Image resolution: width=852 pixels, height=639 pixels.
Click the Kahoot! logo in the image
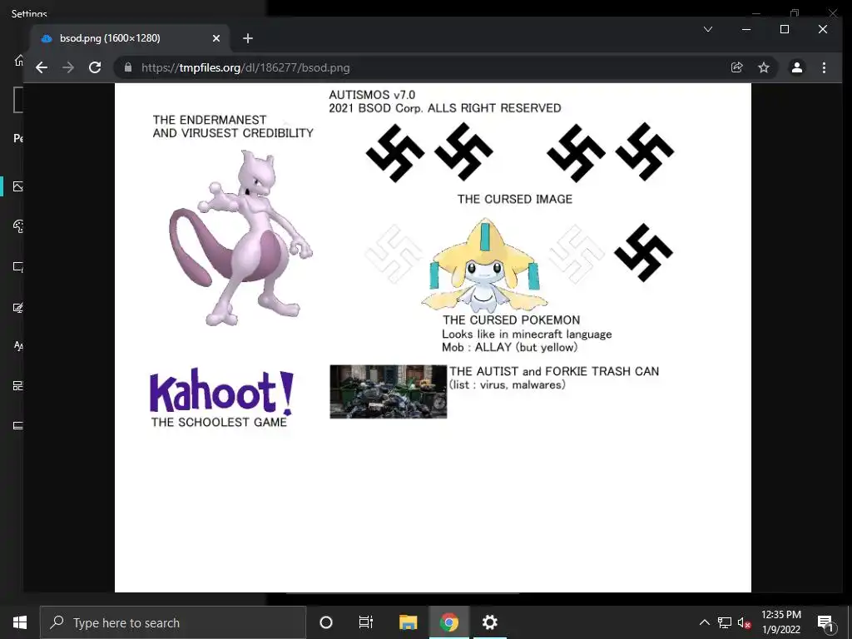tap(221, 391)
